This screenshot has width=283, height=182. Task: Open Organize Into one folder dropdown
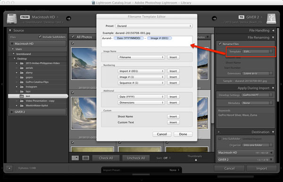pyautogui.click(x=257, y=145)
